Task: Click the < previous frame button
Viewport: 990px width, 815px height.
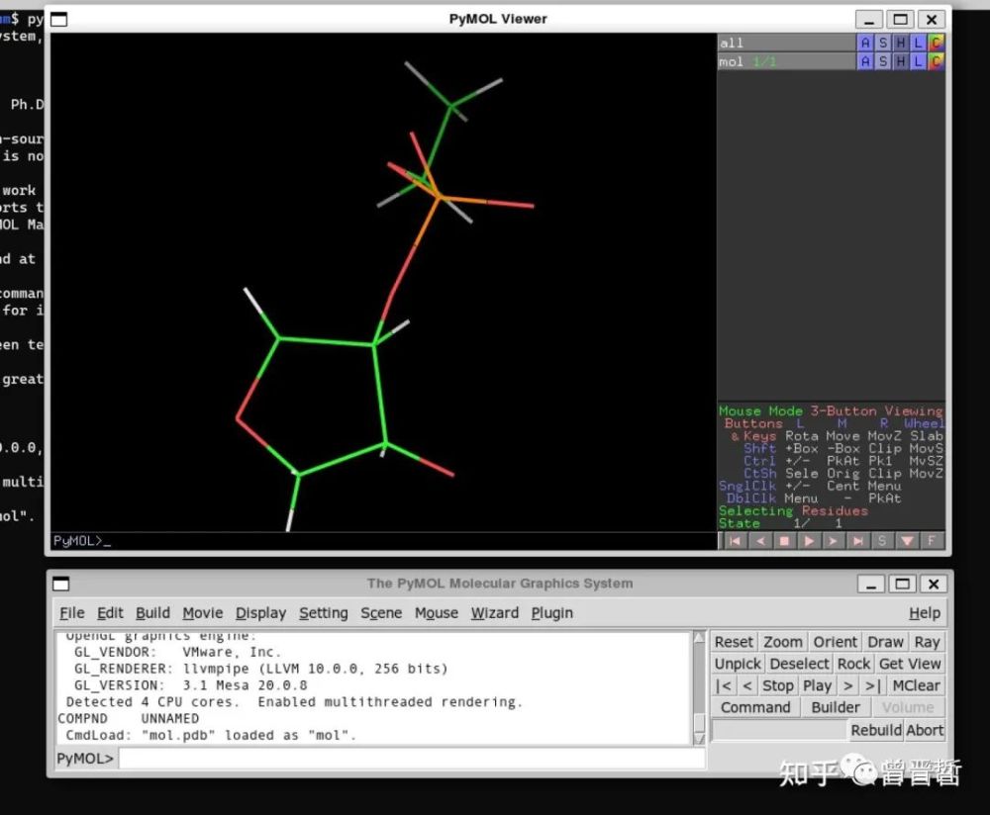Action: (747, 685)
